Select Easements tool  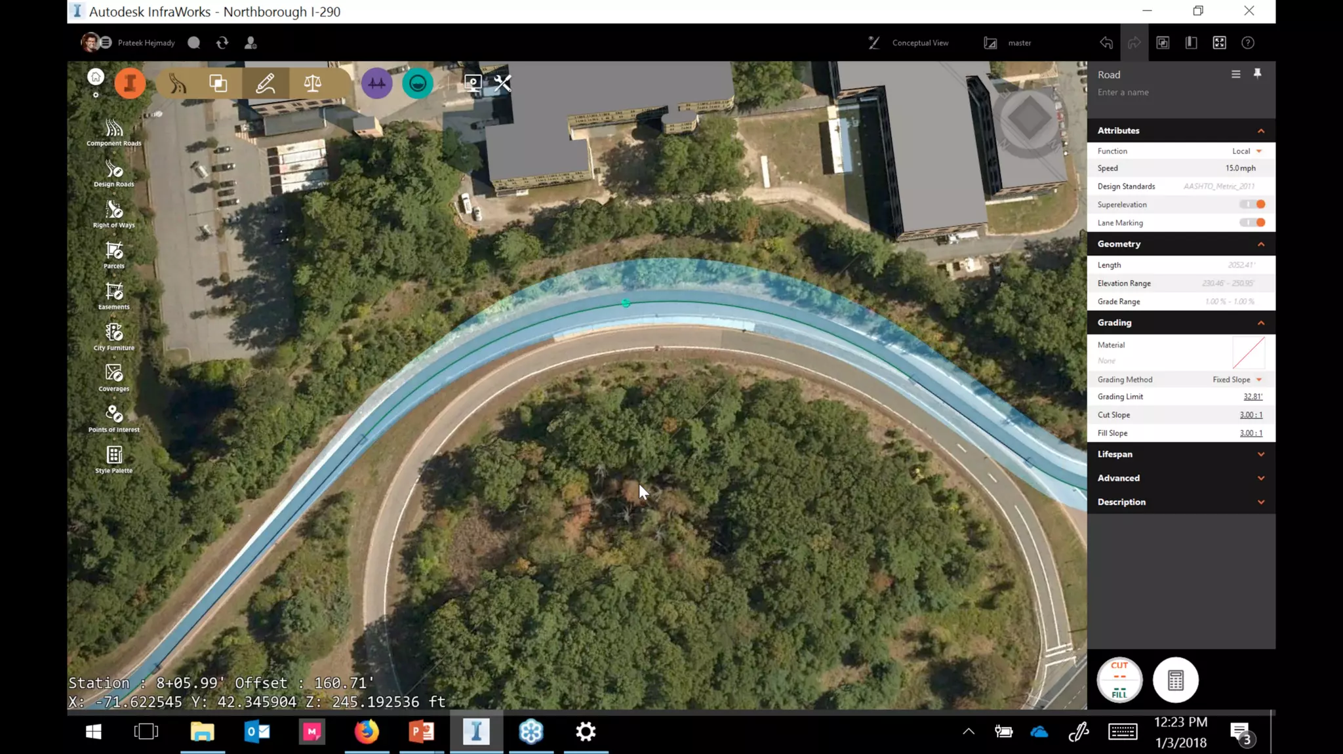[114, 296]
